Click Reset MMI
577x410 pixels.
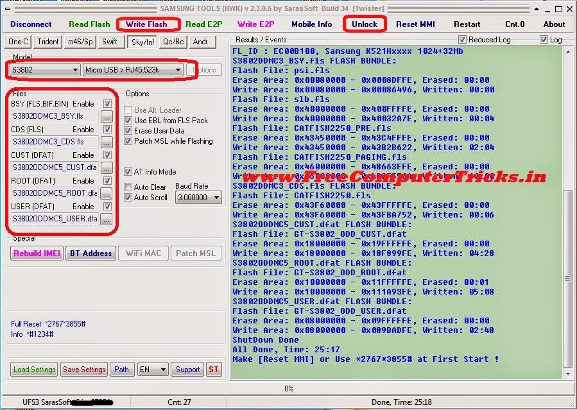415,24
